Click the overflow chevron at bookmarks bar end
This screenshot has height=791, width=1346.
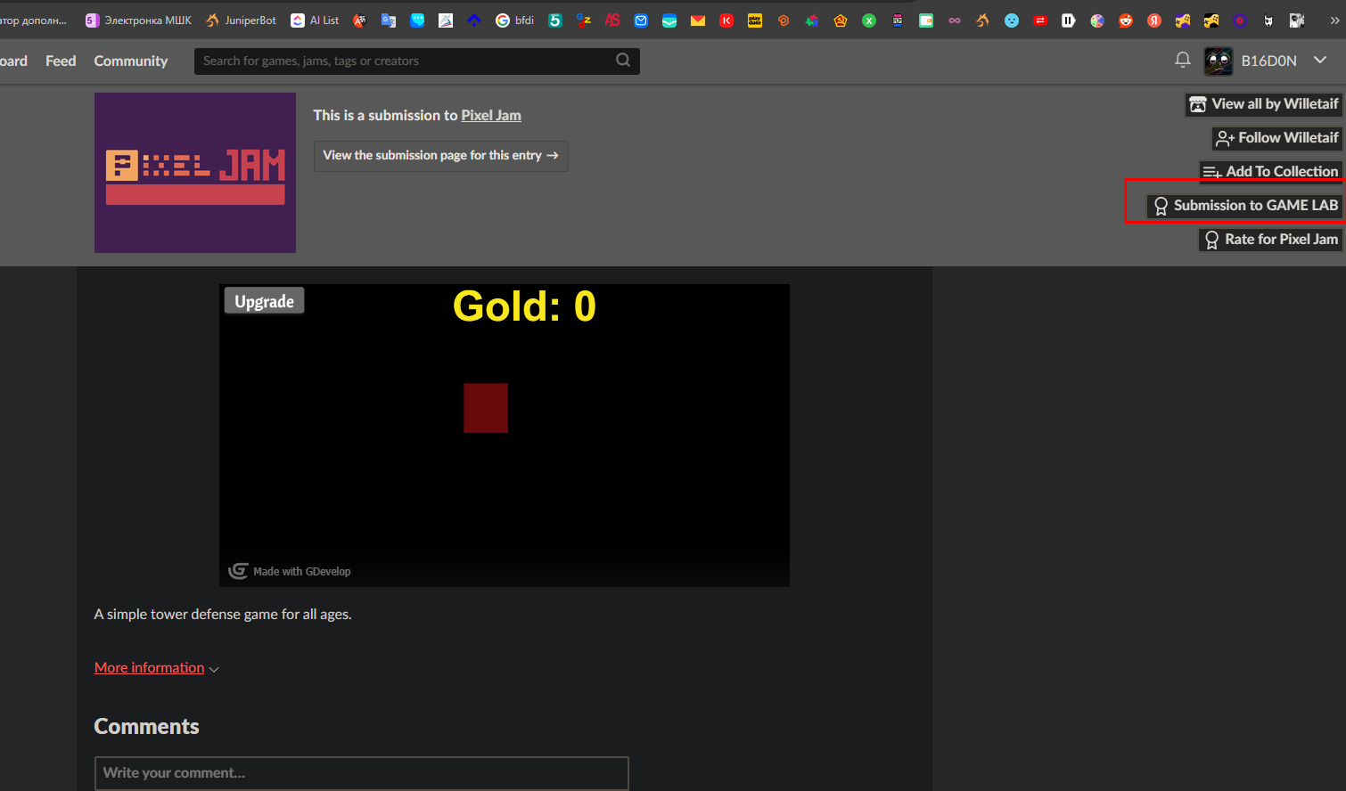[x=1335, y=20]
